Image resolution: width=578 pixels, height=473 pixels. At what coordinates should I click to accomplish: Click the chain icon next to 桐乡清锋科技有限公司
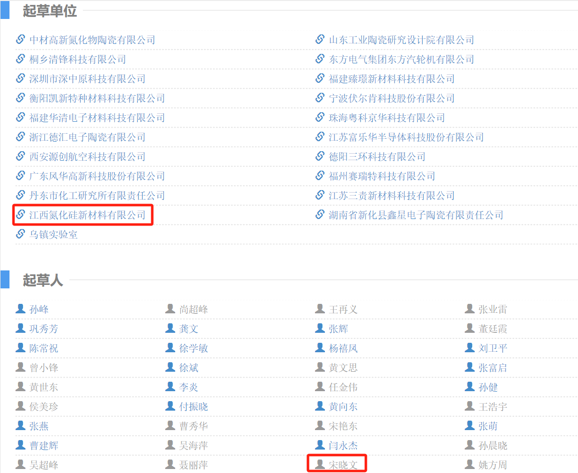coord(20,58)
